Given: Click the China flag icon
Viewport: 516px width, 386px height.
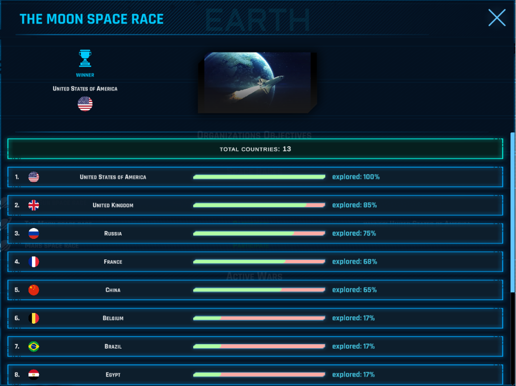Looking at the screenshot, I should coord(33,290).
